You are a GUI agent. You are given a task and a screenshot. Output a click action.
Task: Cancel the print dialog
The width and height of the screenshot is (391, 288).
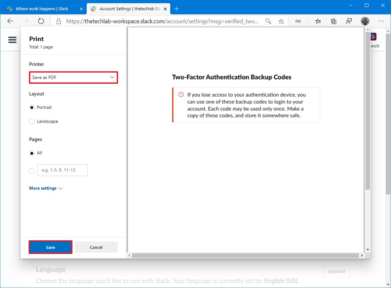coord(96,247)
